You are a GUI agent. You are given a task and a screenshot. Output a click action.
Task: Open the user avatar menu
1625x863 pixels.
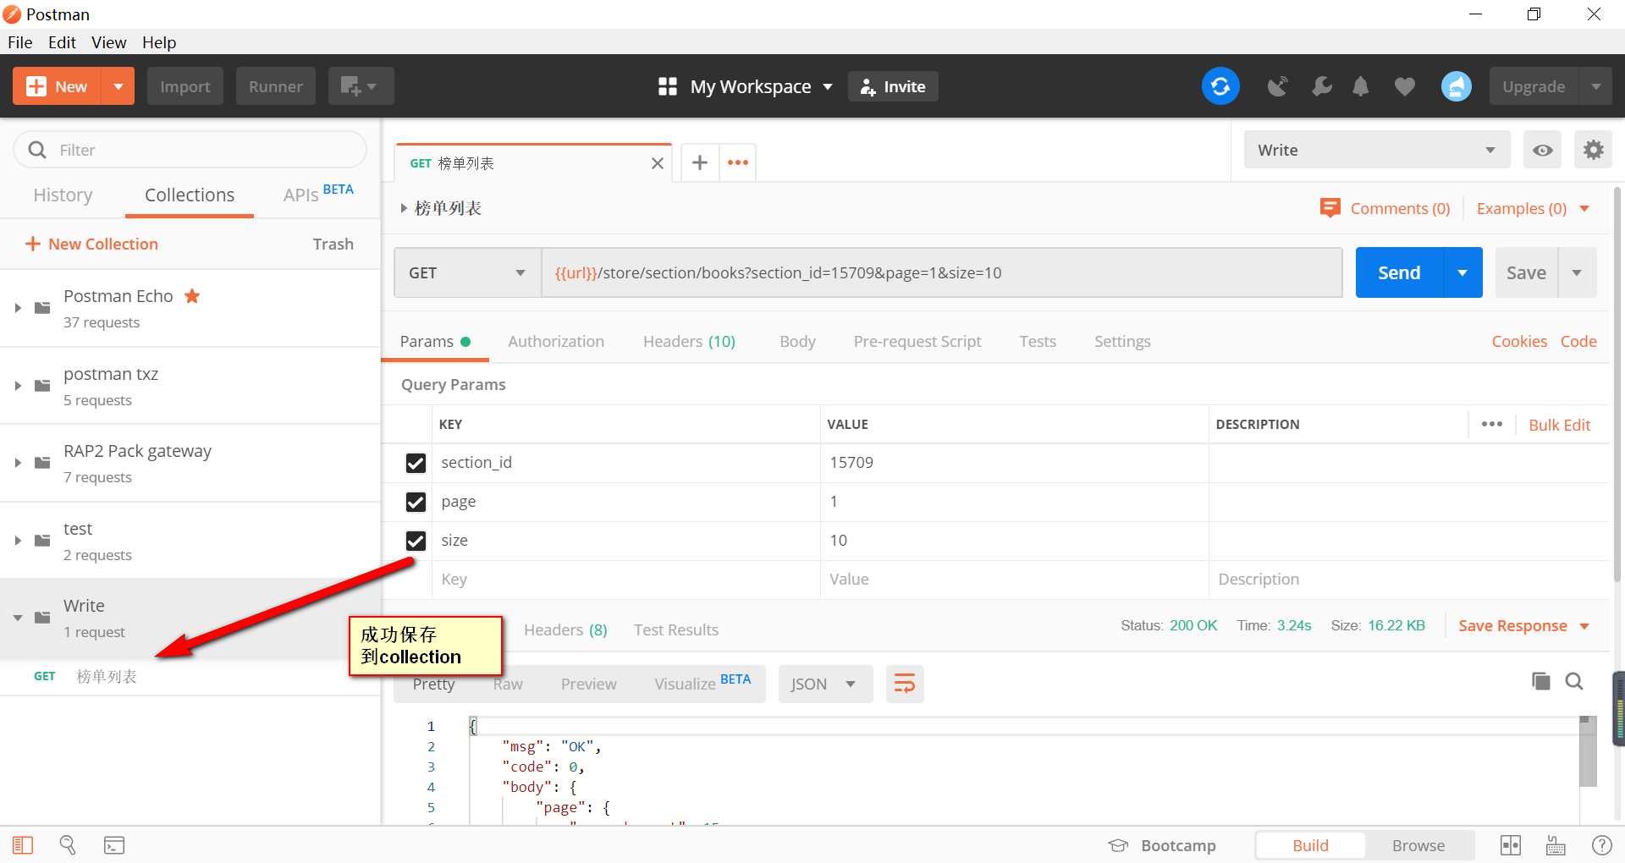coord(1457,86)
